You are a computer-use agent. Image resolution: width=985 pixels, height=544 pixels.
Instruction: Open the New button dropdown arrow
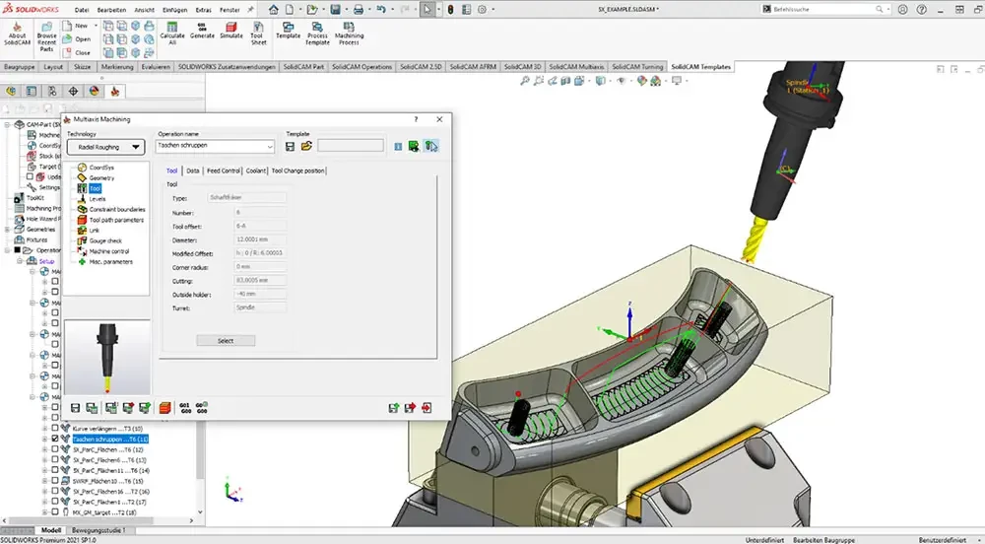click(x=96, y=26)
